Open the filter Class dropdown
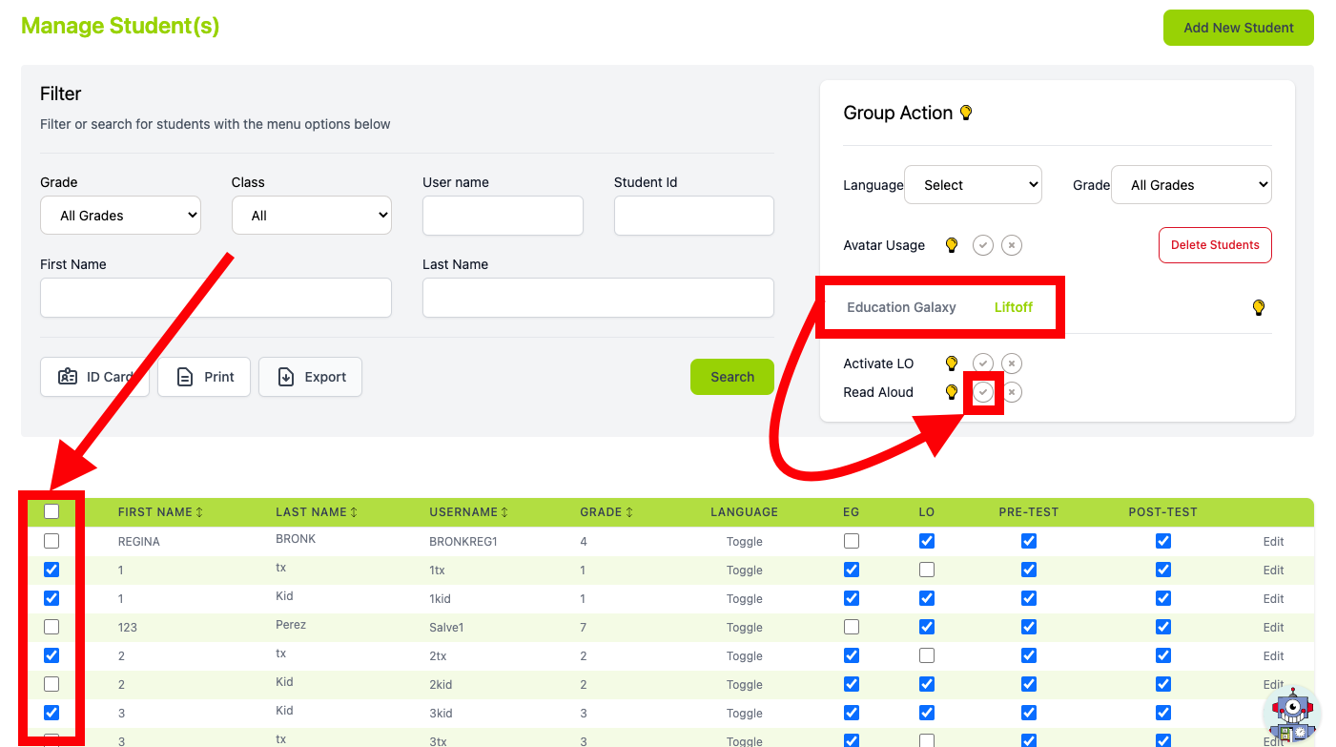The width and height of the screenshot is (1336, 747). coord(312,216)
